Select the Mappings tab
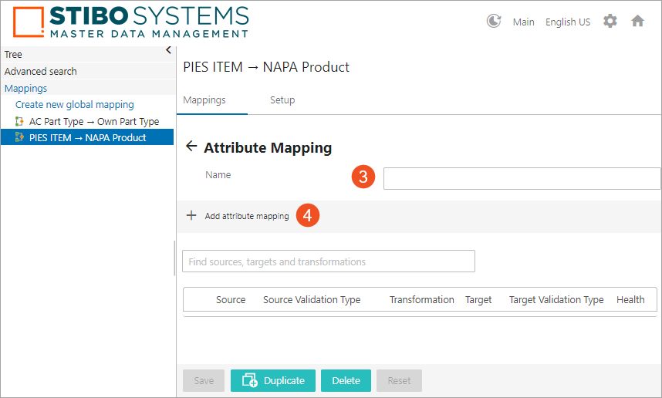 pyautogui.click(x=204, y=100)
